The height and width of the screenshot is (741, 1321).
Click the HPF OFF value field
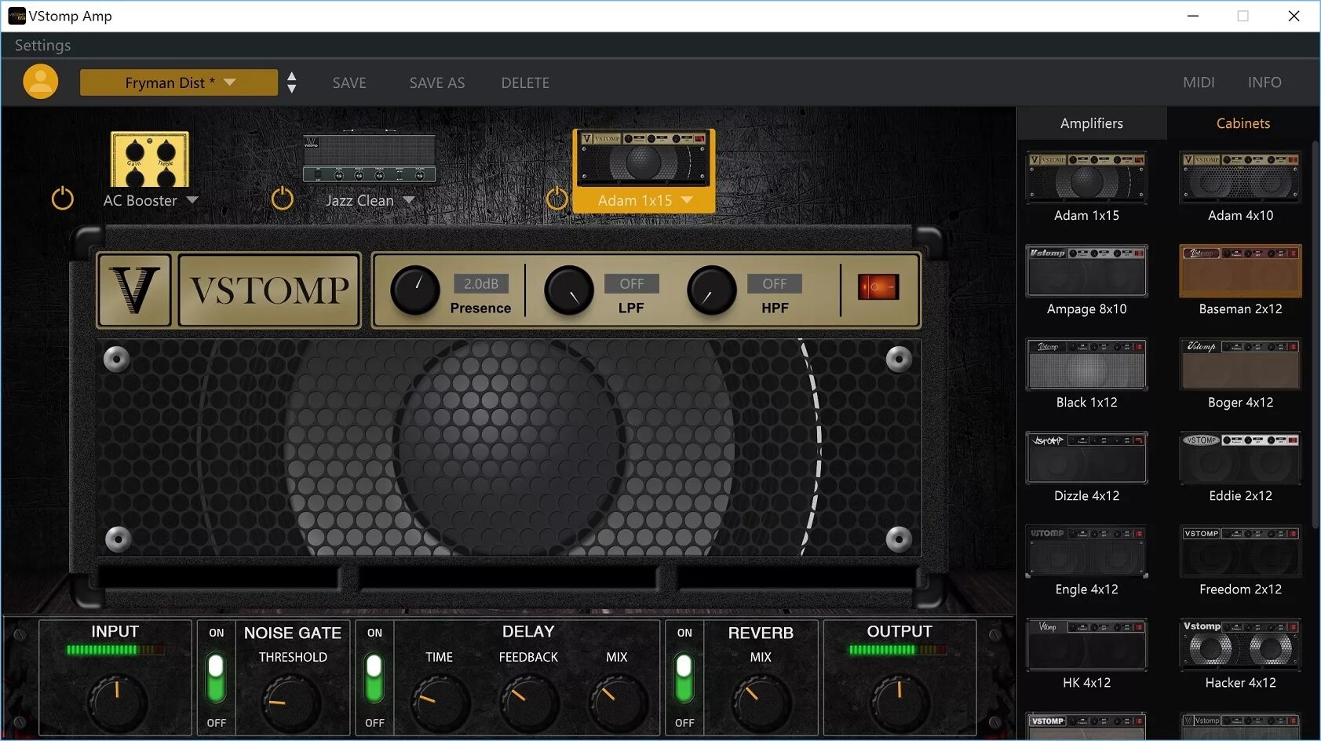pos(775,283)
